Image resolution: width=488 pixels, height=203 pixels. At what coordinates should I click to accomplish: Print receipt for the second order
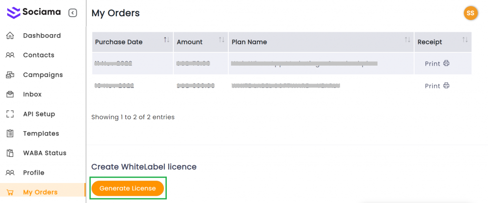[x=437, y=86]
